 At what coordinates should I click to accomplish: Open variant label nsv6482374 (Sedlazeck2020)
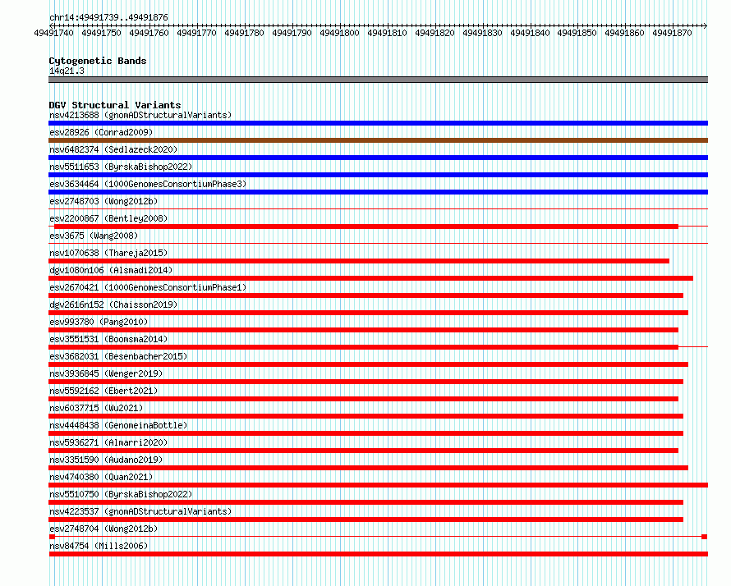point(113,149)
